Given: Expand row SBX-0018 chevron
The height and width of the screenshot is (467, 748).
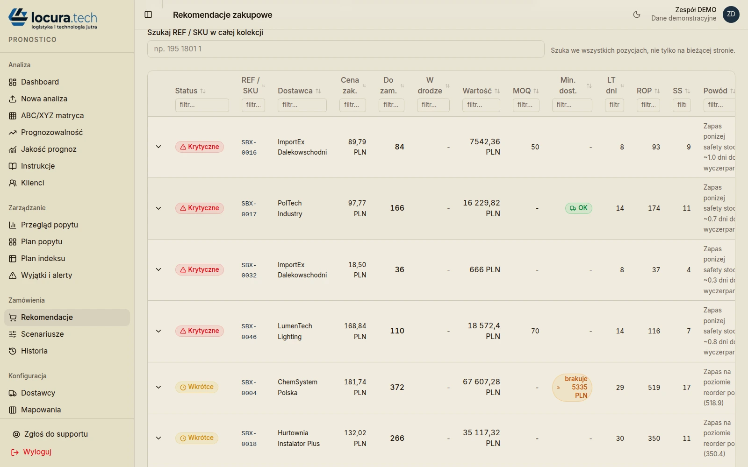Looking at the screenshot, I should (158, 438).
